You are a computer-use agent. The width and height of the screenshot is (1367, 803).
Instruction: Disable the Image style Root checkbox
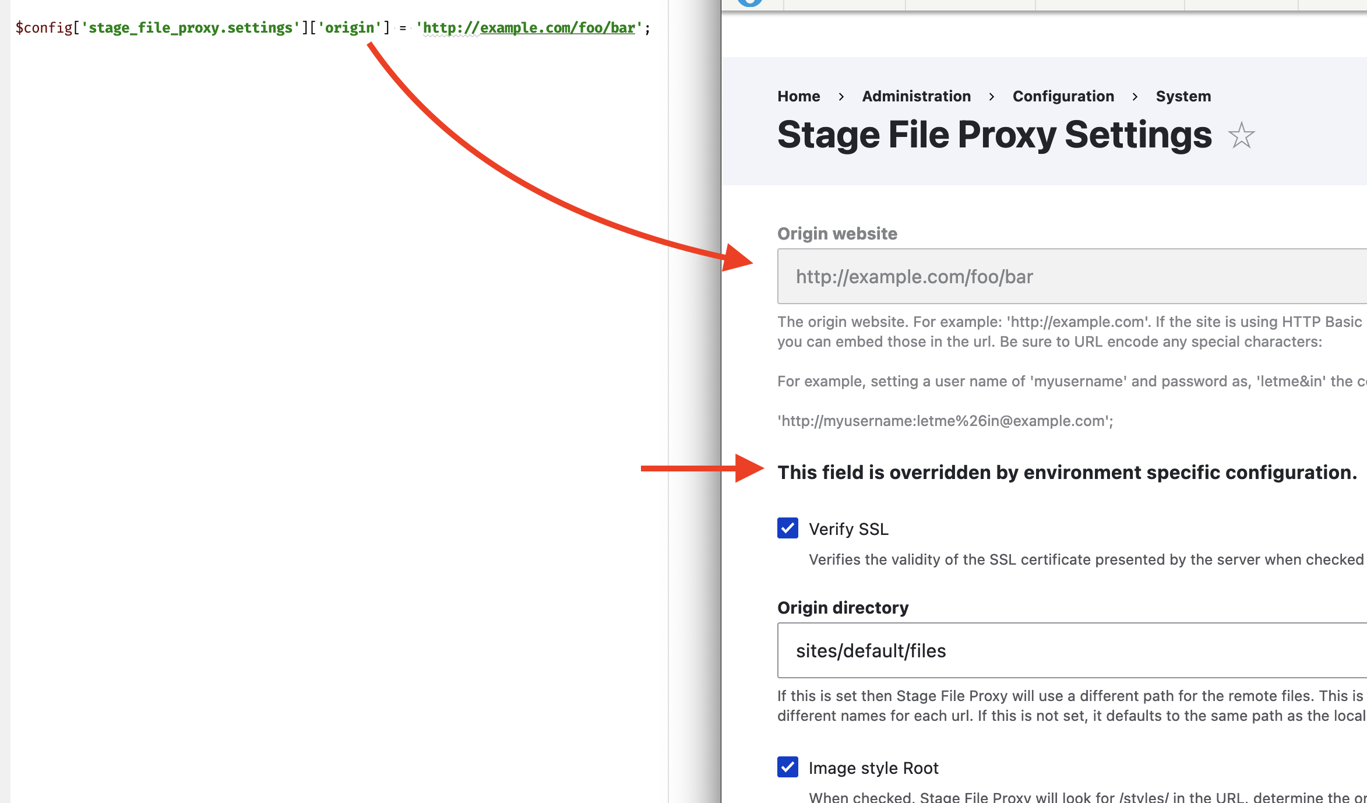788,767
